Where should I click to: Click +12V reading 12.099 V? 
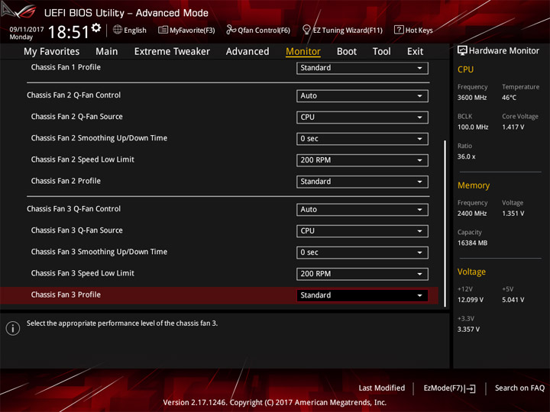470,300
